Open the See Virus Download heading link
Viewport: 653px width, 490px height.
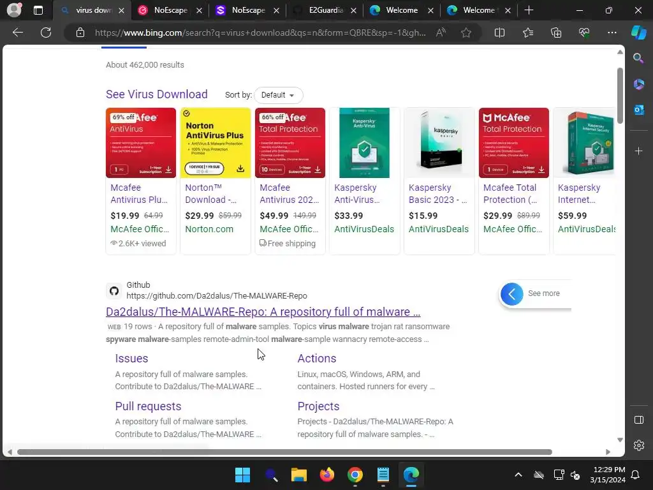coord(157,94)
